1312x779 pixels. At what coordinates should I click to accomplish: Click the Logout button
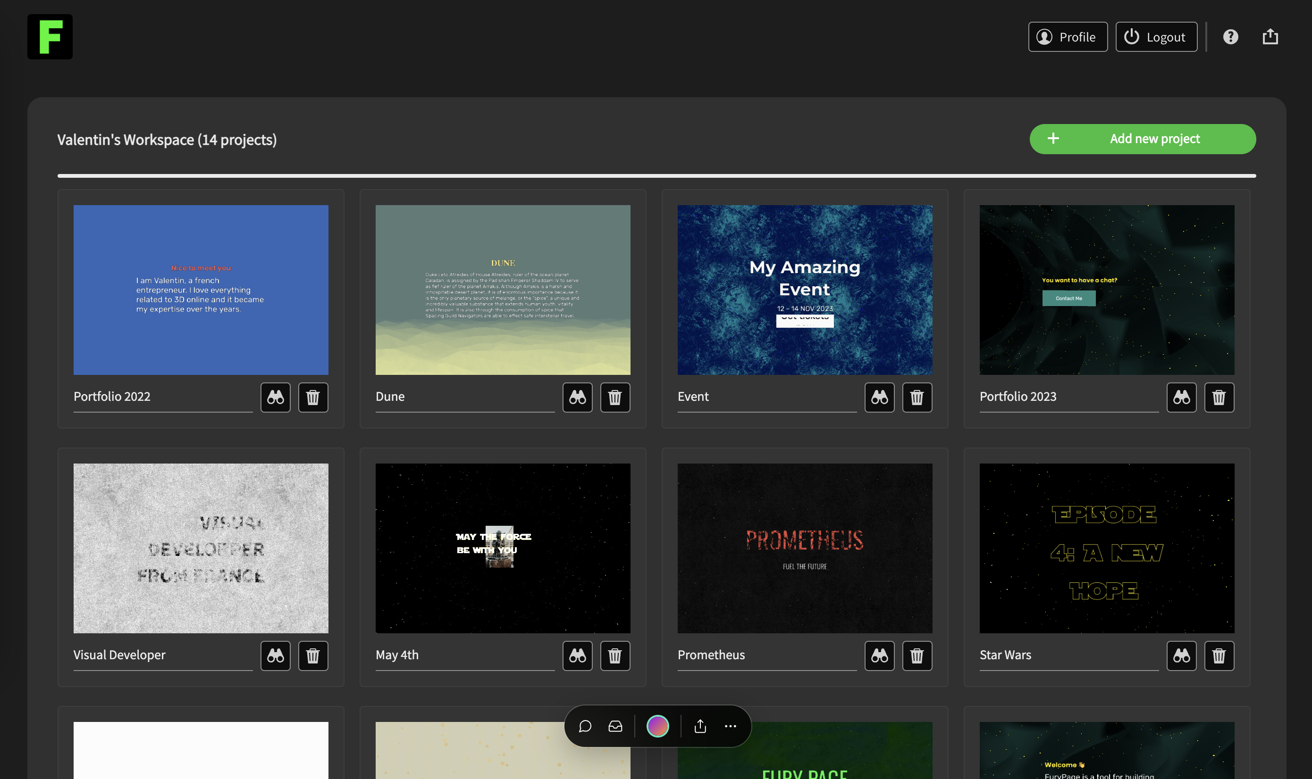pyautogui.click(x=1156, y=37)
